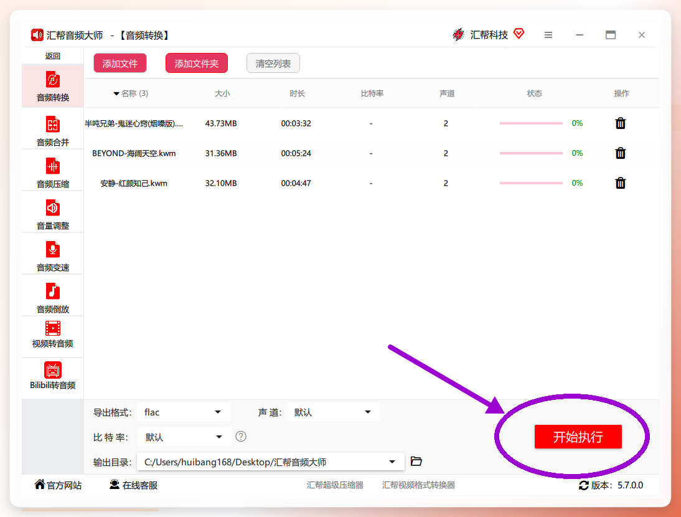This screenshot has width=681, height=517.
Task: Expand the 输出目录 path dropdown
Action: click(392, 462)
